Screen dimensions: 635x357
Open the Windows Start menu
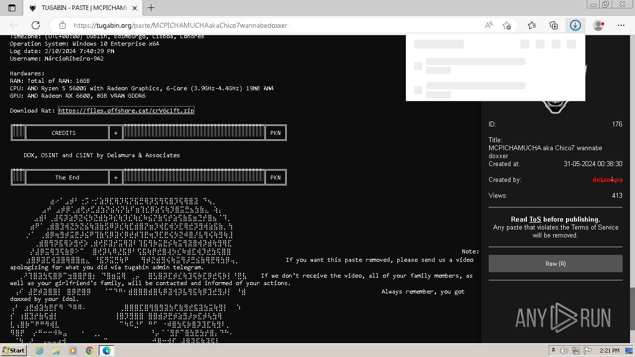point(13,351)
